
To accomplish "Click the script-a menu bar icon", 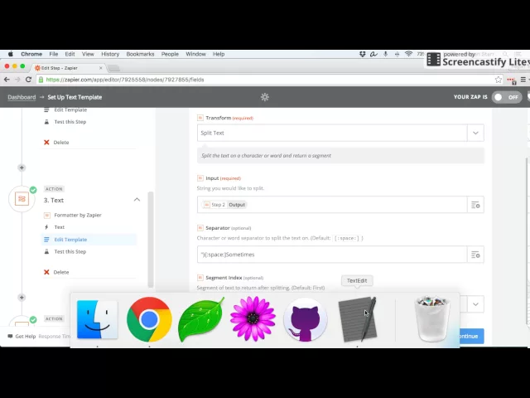I will tap(373, 54).
